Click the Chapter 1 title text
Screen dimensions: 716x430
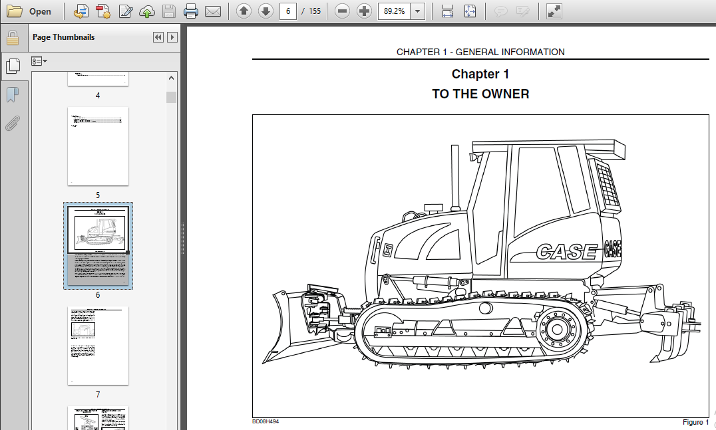click(x=480, y=74)
